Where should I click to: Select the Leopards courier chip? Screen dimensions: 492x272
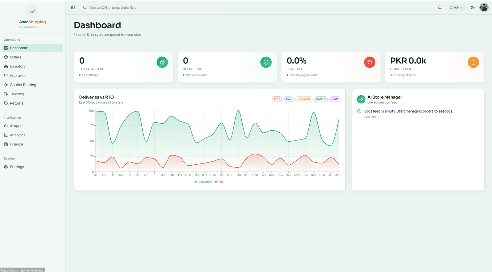(x=304, y=99)
